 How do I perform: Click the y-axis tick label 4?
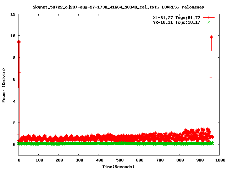pyautogui.click(x=14, y=101)
